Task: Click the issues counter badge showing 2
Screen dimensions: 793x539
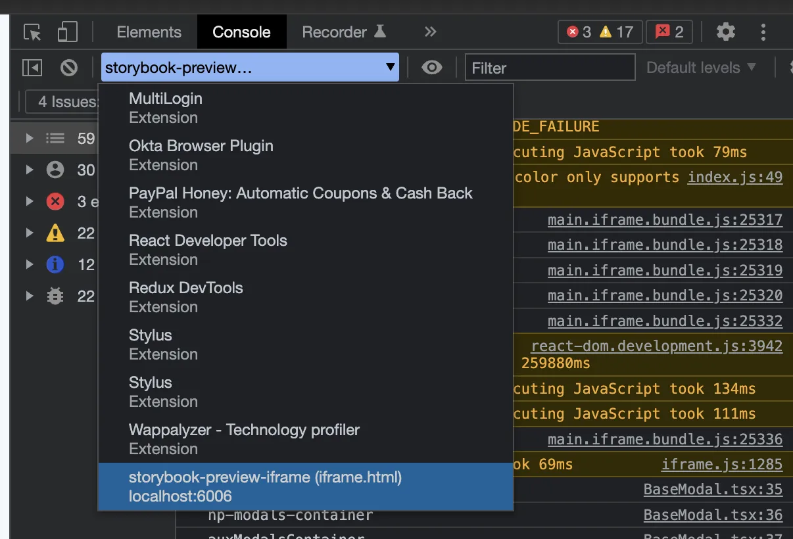Action: click(x=669, y=32)
